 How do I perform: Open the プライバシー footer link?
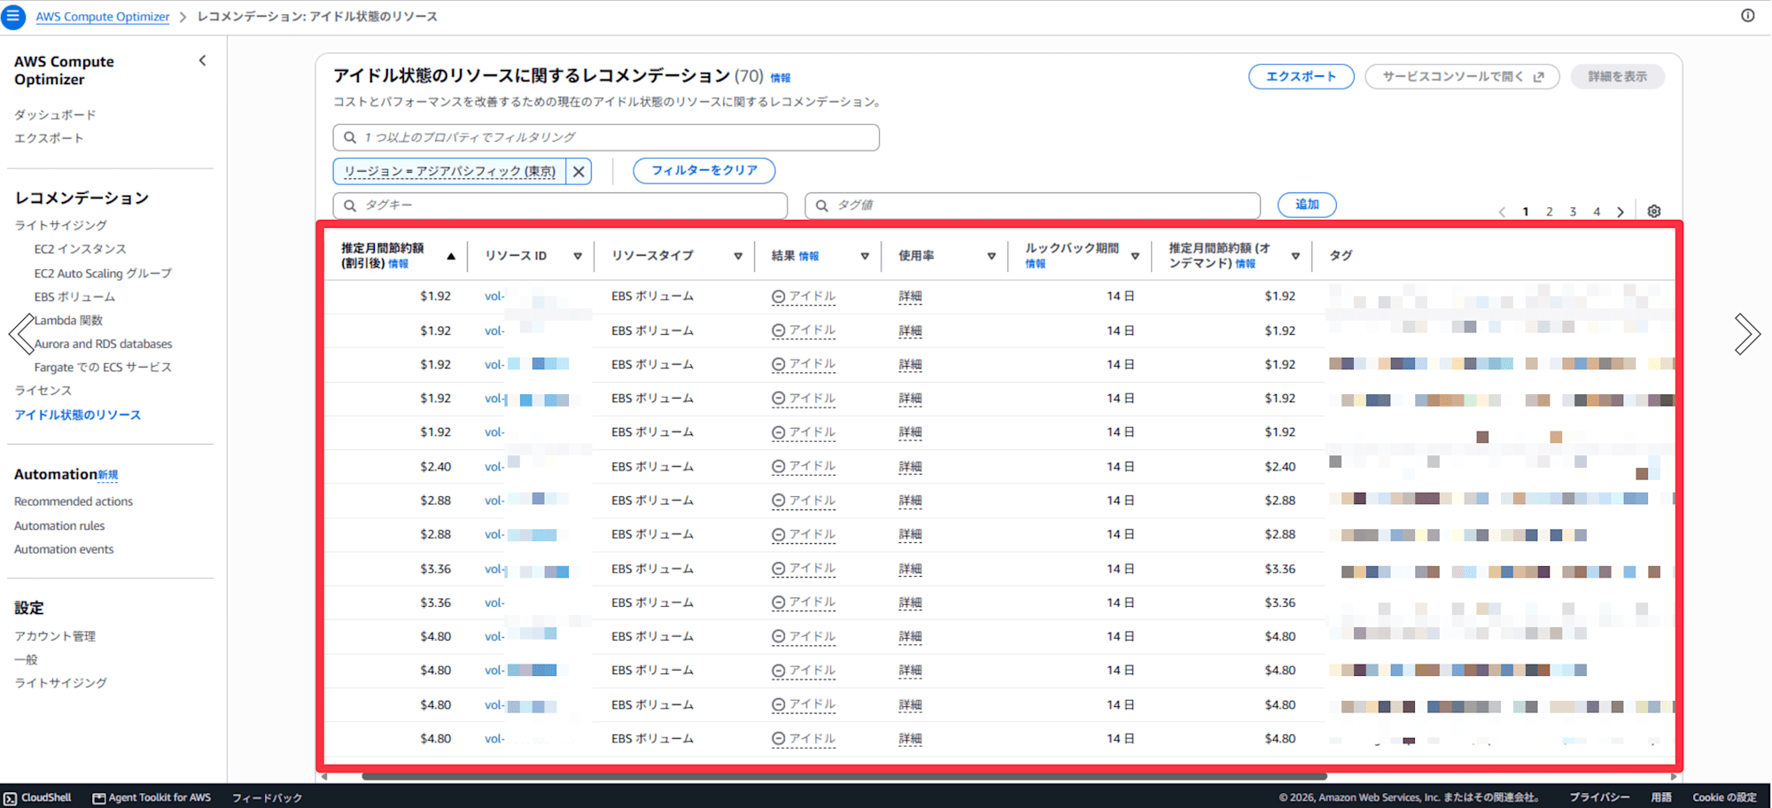[x=1599, y=798]
